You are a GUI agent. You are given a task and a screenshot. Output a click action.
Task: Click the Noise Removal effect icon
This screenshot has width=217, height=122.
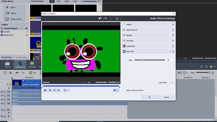tap(124, 30)
